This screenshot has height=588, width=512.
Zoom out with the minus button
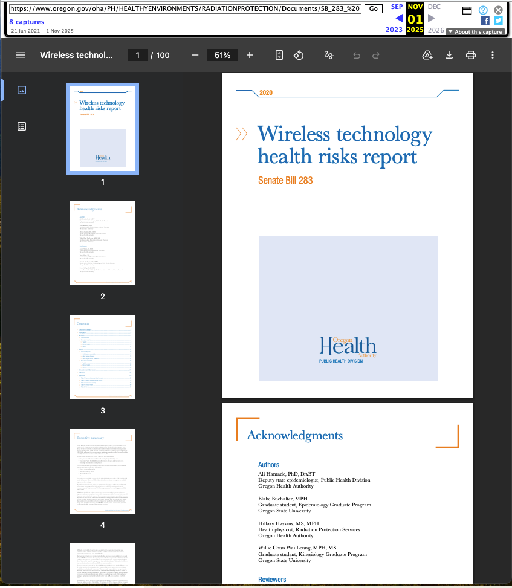[195, 55]
